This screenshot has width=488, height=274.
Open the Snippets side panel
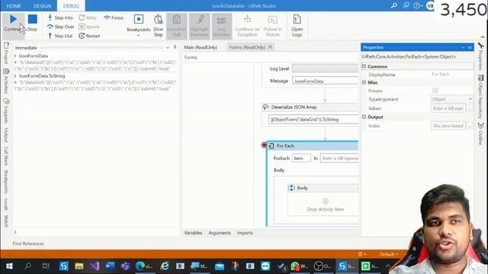(x=6, y=110)
